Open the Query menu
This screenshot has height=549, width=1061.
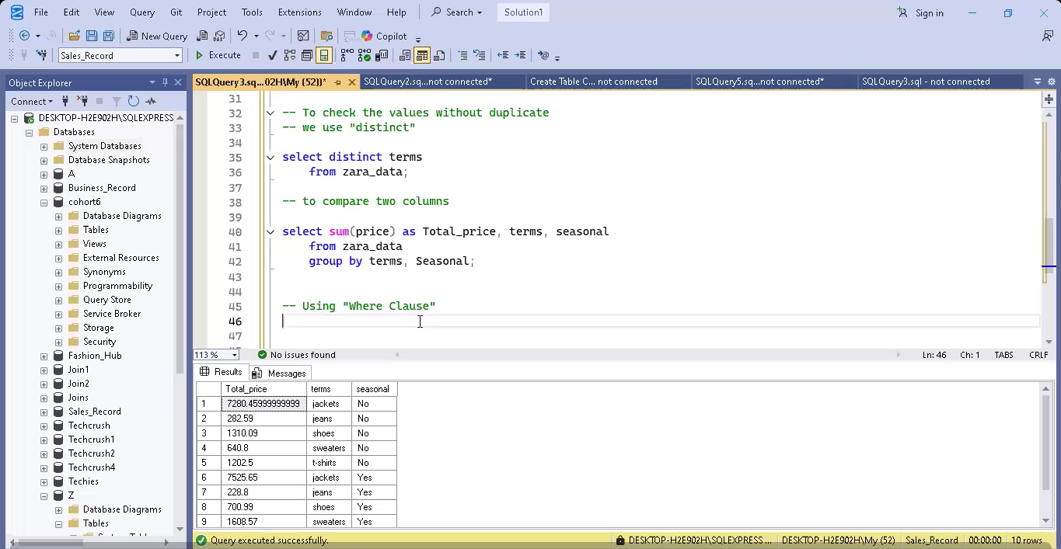142,12
